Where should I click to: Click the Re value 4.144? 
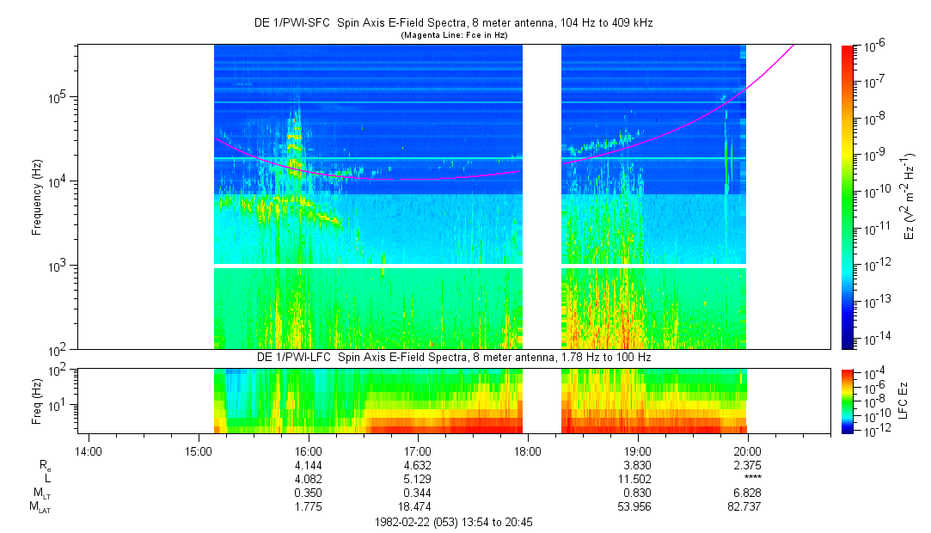point(308,465)
